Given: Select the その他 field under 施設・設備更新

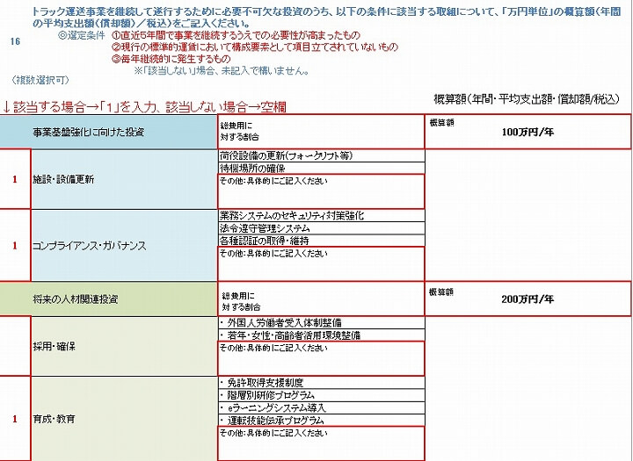Looking at the screenshot, I should [321, 191].
